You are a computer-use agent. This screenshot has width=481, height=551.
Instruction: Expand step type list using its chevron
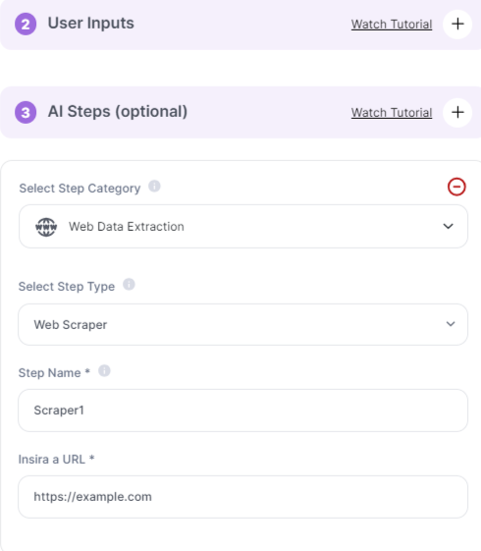(x=451, y=324)
